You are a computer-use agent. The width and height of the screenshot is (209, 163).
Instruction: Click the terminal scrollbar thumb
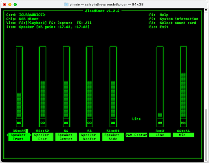pyautogui.click(x=206, y=135)
